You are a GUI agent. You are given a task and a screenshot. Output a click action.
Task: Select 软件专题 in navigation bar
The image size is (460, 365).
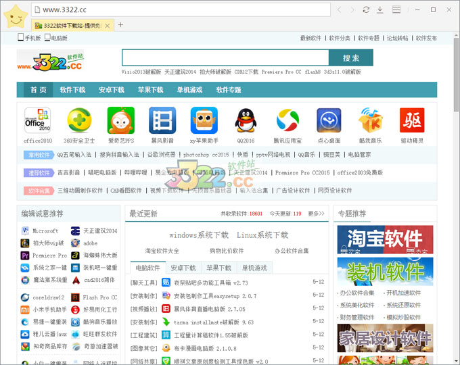pos(229,90)
